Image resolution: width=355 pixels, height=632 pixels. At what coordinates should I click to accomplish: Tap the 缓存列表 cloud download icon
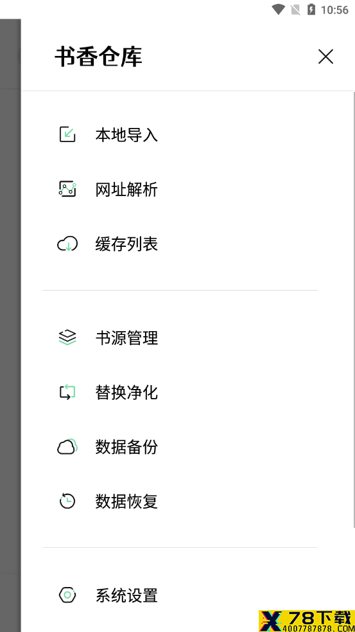[x=67, y=244]
